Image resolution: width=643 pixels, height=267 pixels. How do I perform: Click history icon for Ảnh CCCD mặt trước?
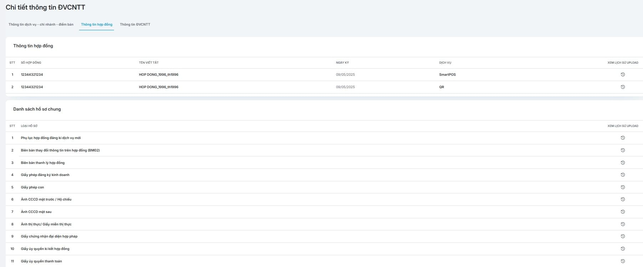623,199
